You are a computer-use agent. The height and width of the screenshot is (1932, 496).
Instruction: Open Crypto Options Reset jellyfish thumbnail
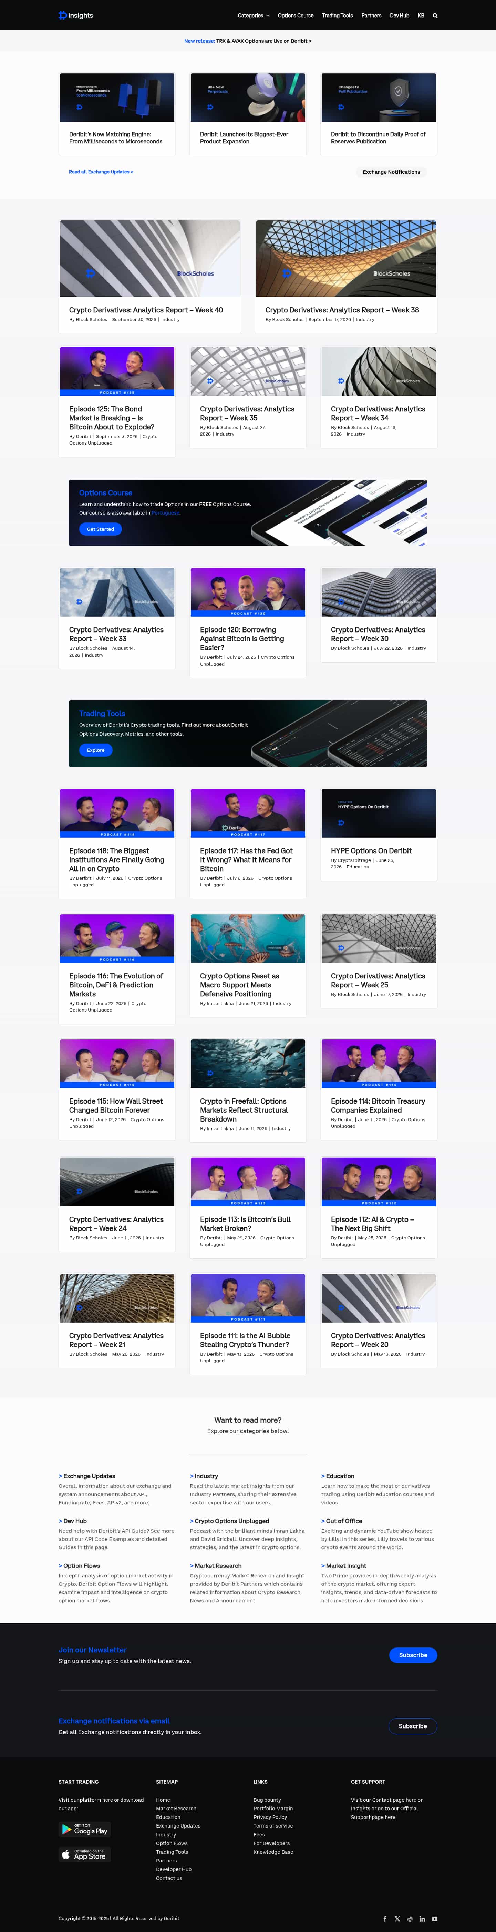click(248, 938)
